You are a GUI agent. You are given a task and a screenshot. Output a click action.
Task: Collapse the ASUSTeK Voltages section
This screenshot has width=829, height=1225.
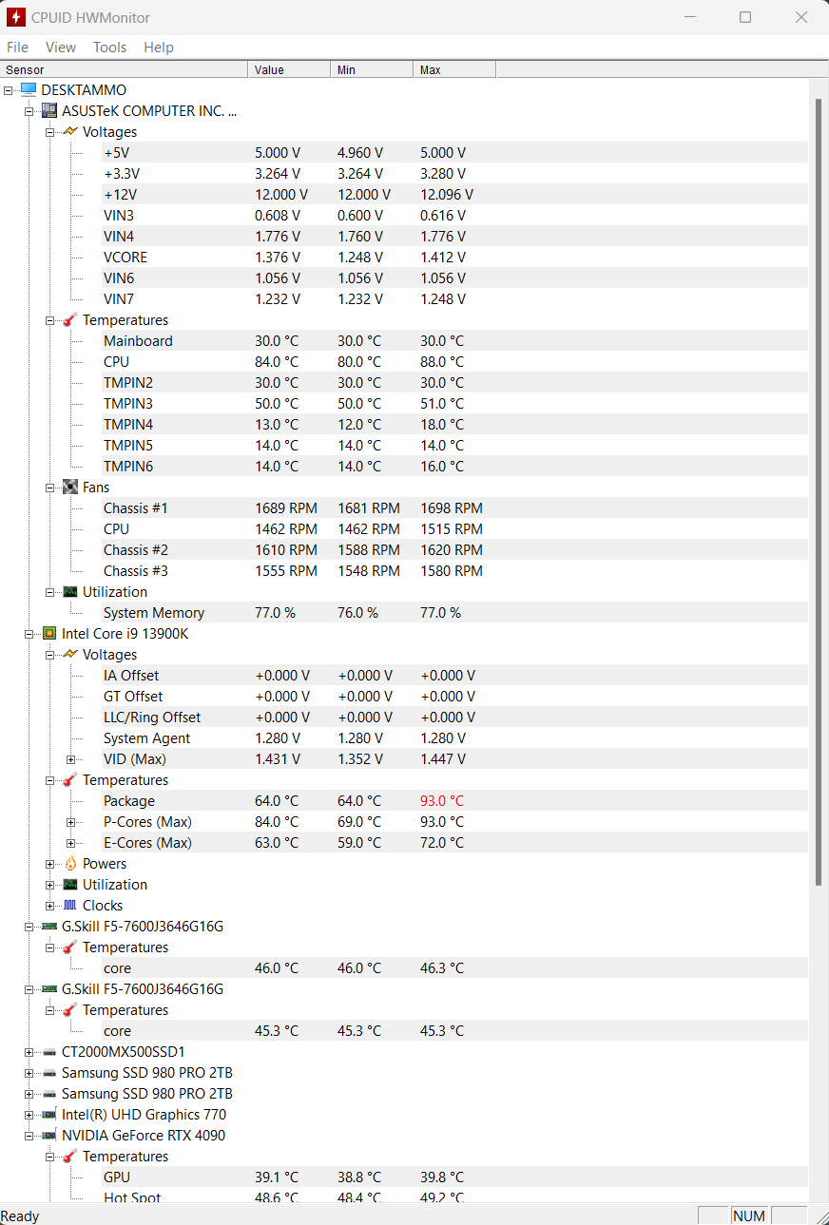point(49,132)
